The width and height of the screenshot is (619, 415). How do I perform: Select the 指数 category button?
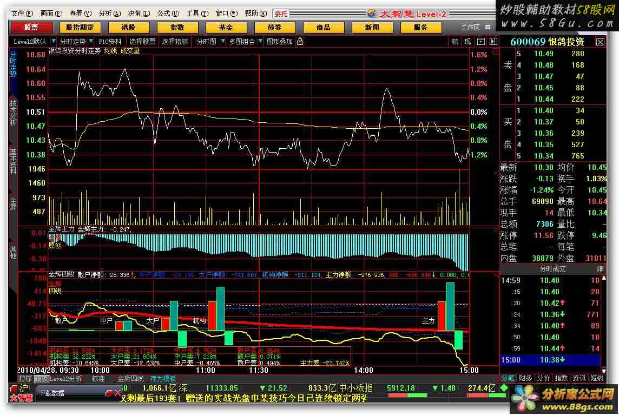click(177, 27)
